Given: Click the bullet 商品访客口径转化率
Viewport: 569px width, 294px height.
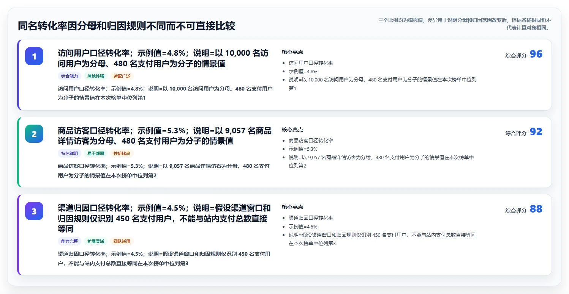Looking at the screenshot, I should point(311,141).
